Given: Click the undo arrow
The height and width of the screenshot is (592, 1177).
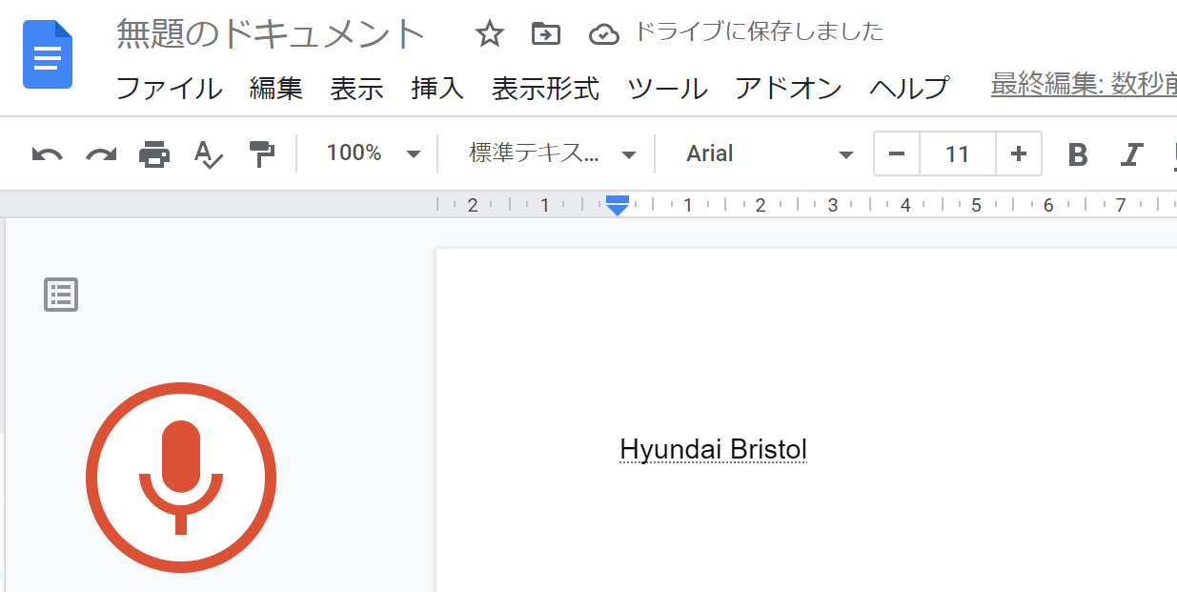Looking at the screenshot, I should coord(47,153).
